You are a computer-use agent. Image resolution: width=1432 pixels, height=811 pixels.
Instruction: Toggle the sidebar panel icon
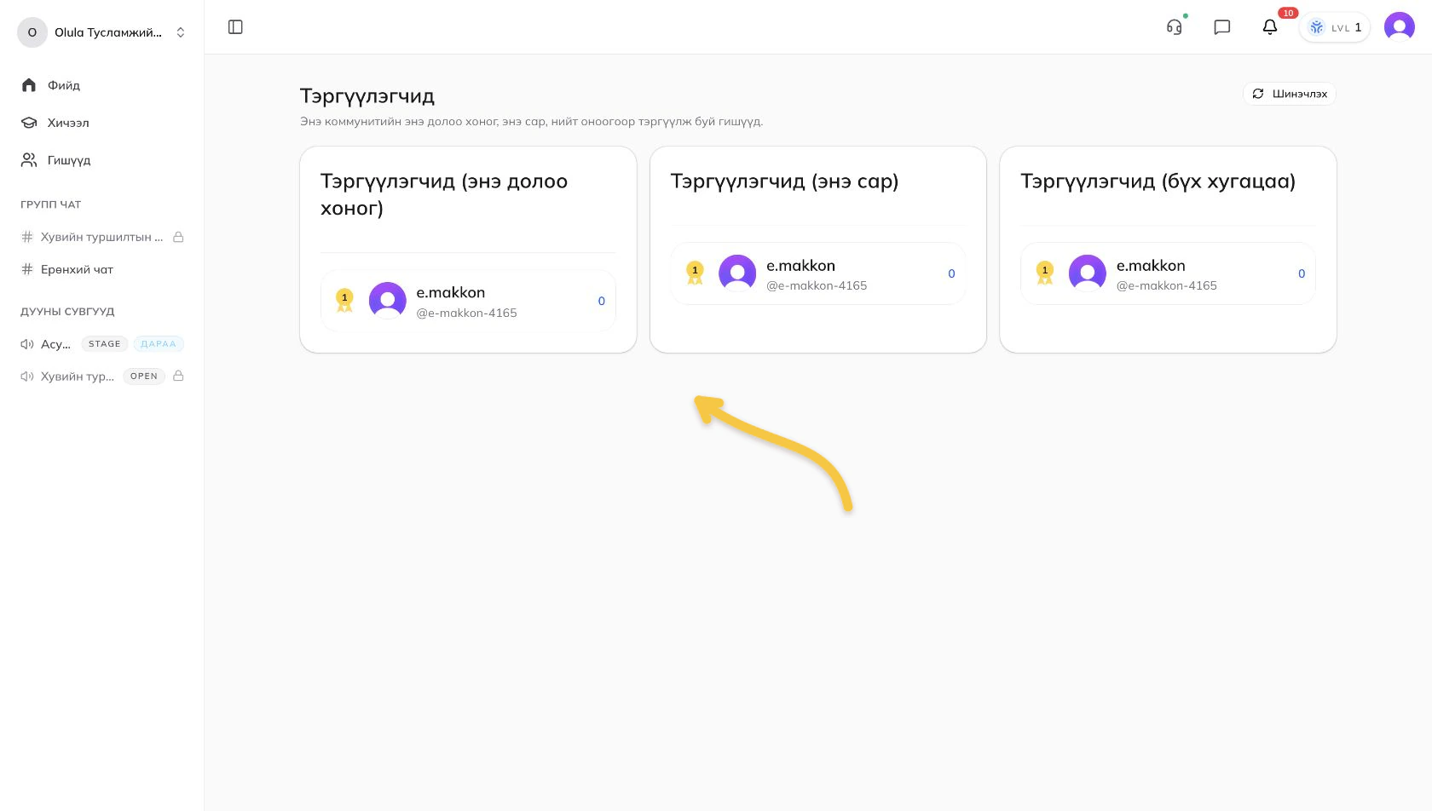click(x=236, y=27)
